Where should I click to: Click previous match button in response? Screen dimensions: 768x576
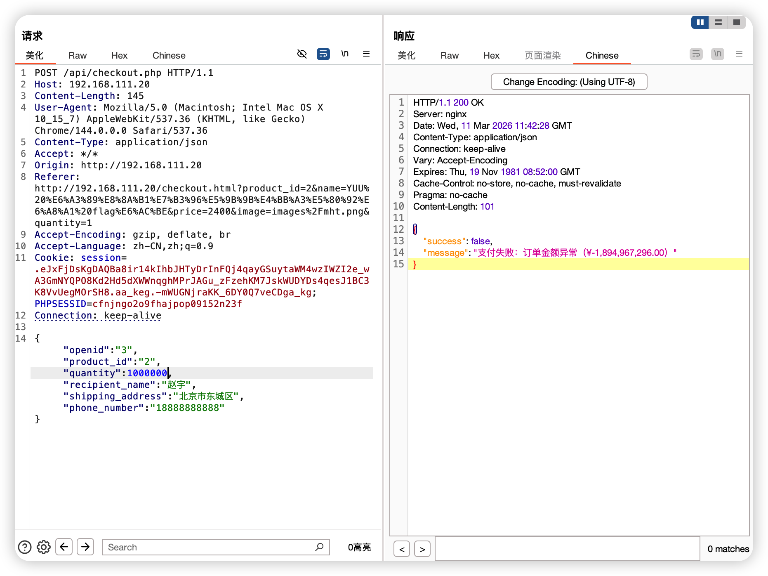point(402,549)
